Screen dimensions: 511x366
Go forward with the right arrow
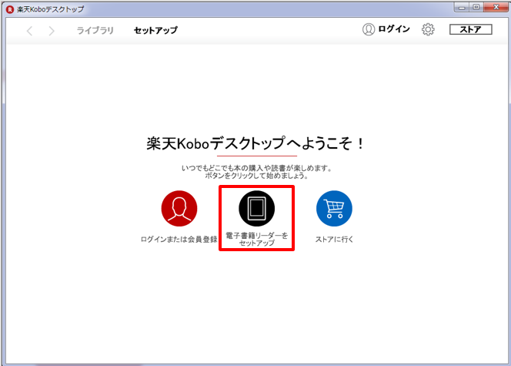[x=51, y=31]
